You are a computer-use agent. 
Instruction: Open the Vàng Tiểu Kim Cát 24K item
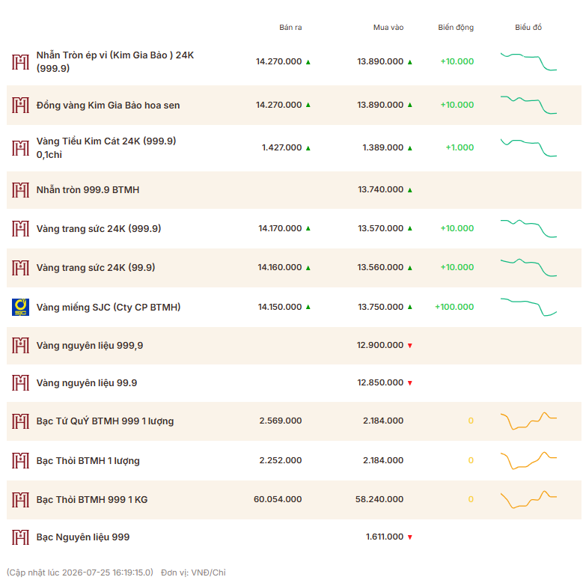pyautogui.click(x=106, y=148)
